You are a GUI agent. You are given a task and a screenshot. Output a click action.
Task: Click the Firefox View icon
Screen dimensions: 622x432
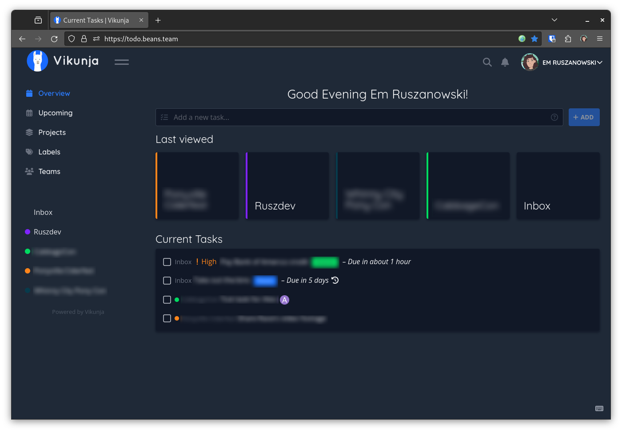38,20
